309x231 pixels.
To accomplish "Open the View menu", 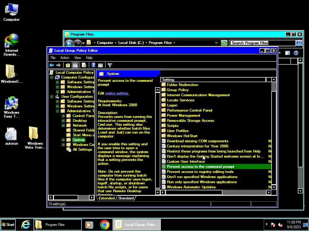I will 78,58.
